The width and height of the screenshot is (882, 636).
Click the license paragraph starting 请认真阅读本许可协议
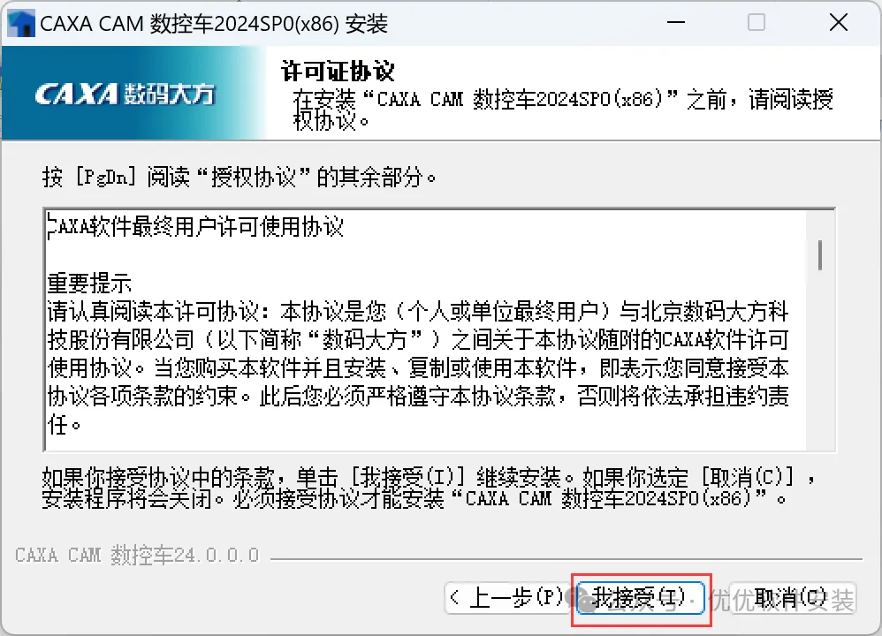pyautogui.click(x=418, y=367)
